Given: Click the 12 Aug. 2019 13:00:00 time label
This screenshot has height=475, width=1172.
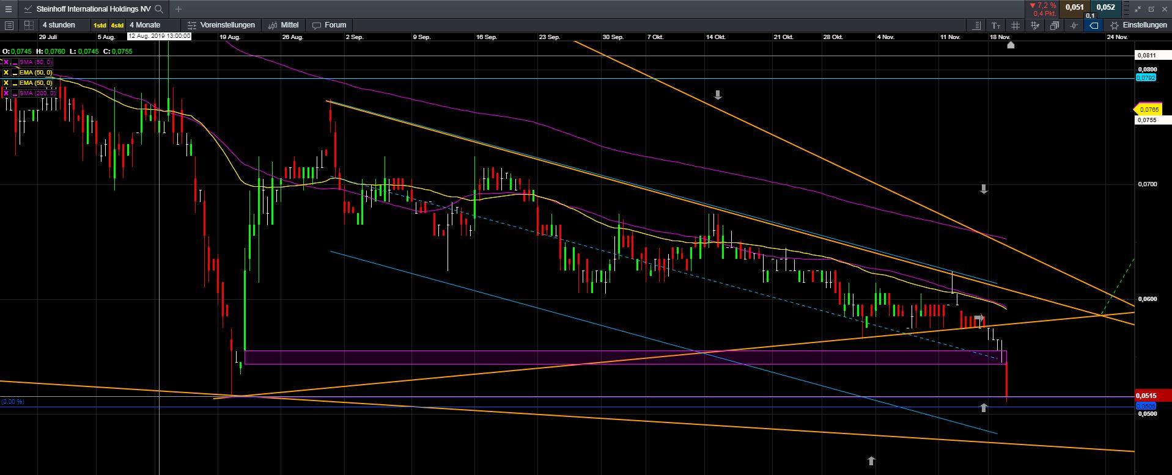Looking at the screenshot, I should pos(159,36).
